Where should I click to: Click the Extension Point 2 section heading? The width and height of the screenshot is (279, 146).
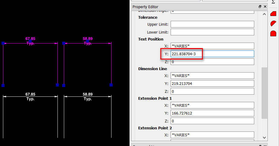pyautogui.click(x=155, y=128)
